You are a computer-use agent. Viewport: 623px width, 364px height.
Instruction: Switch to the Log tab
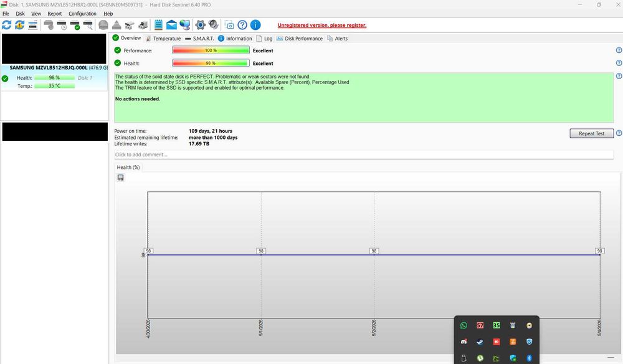(x=264, y=39)
